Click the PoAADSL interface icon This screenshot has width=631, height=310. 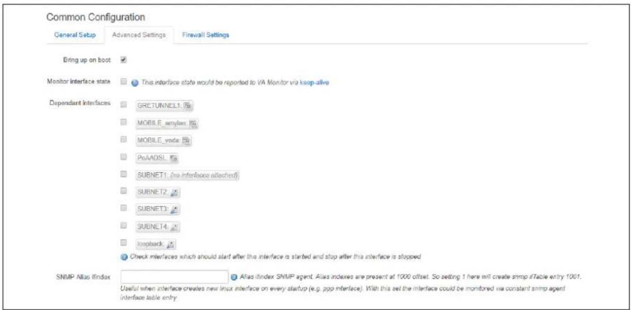click(173, 158)
